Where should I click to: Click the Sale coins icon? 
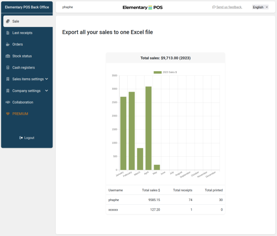point(8,21)
